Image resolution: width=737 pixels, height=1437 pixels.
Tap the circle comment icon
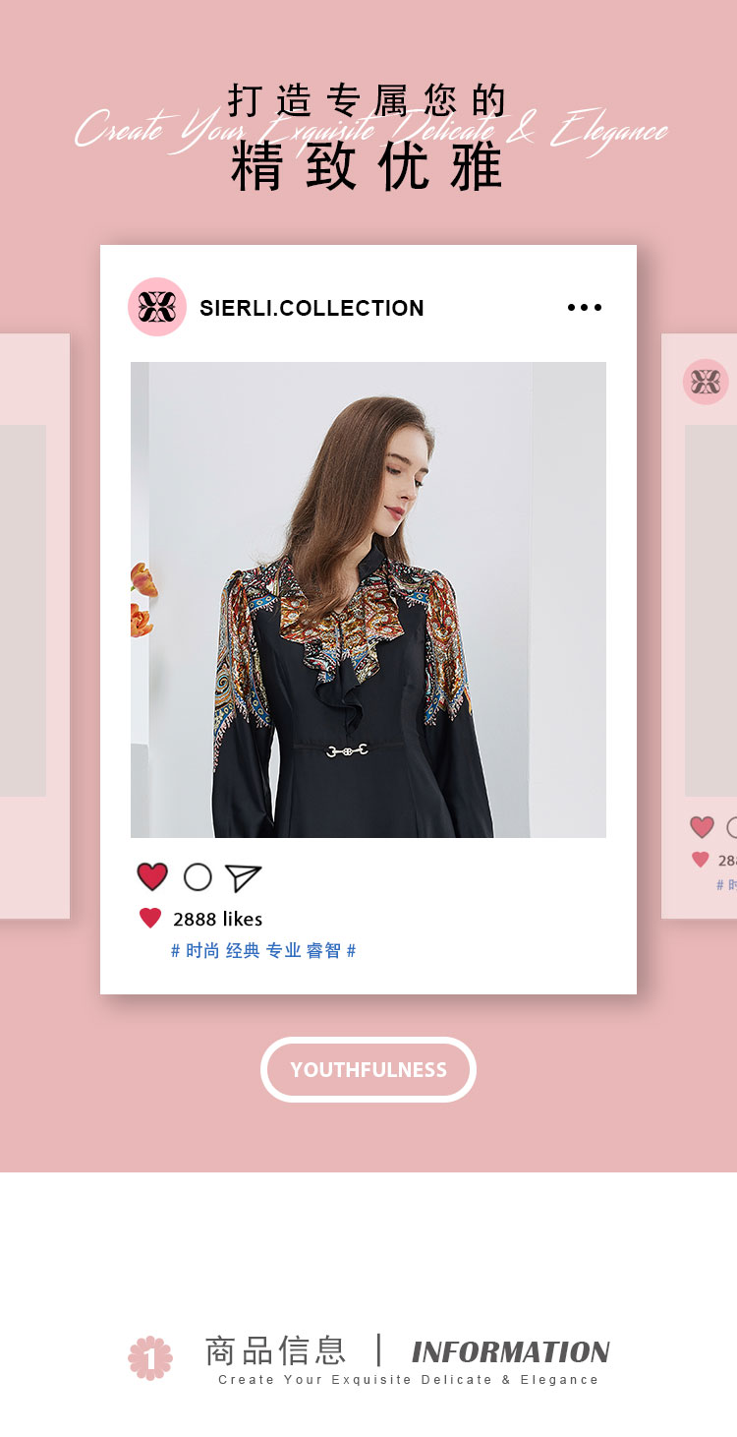[x=198, y=876]
